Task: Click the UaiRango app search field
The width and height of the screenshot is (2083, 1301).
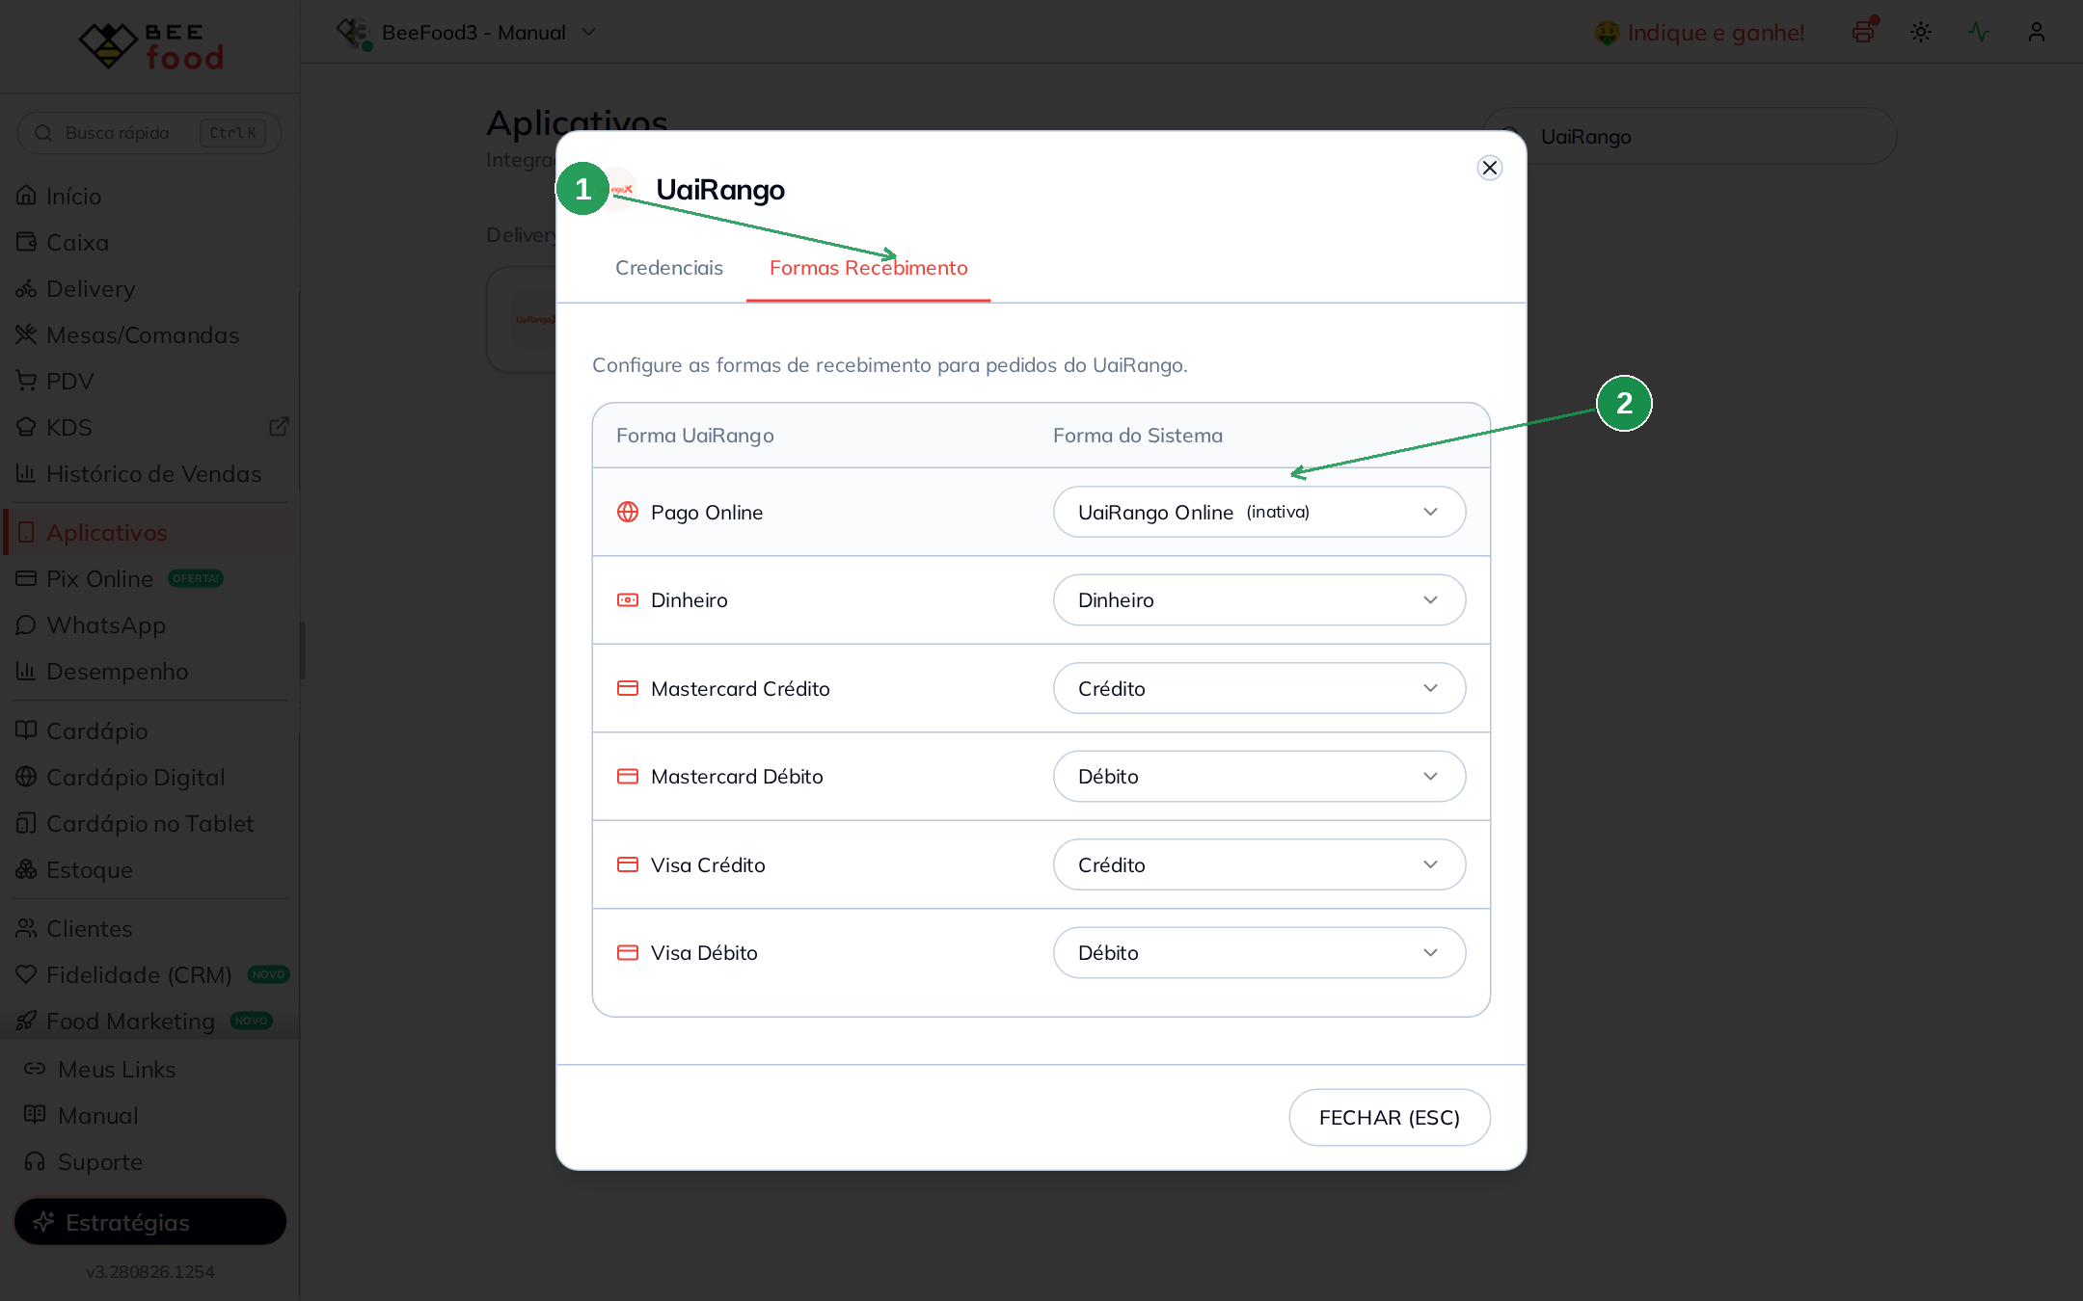Action: click(1690, 136)
